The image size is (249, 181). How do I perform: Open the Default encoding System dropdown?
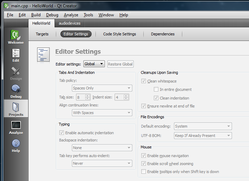click(x=203, y=126)
